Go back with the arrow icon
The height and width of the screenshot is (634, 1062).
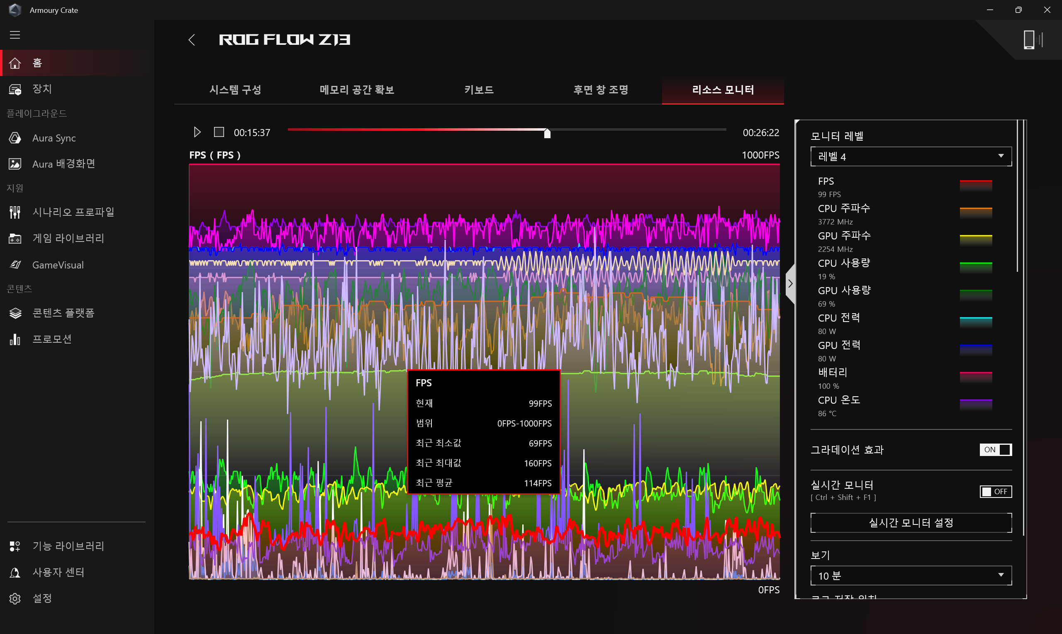[192, 40]
